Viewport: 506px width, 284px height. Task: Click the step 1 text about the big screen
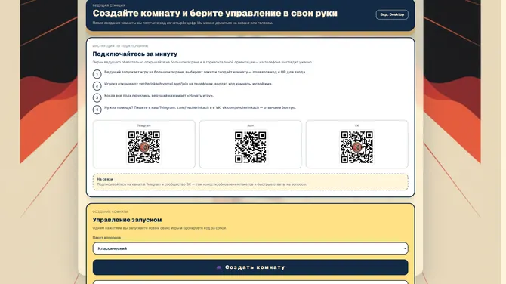205,72
